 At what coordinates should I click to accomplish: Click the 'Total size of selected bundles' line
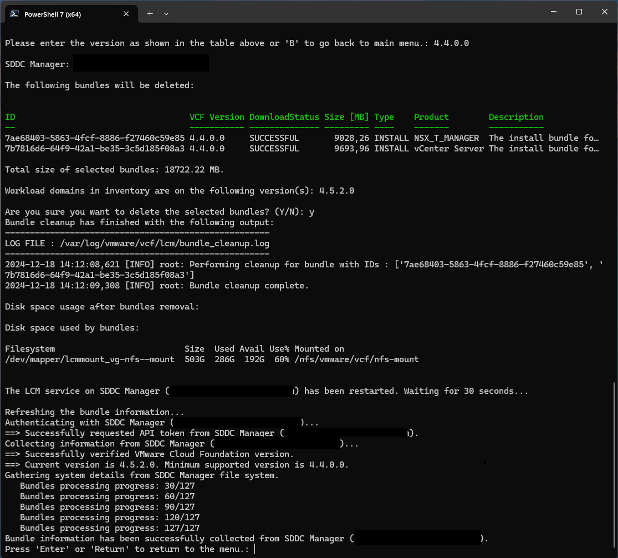click(x=114, y=170)
